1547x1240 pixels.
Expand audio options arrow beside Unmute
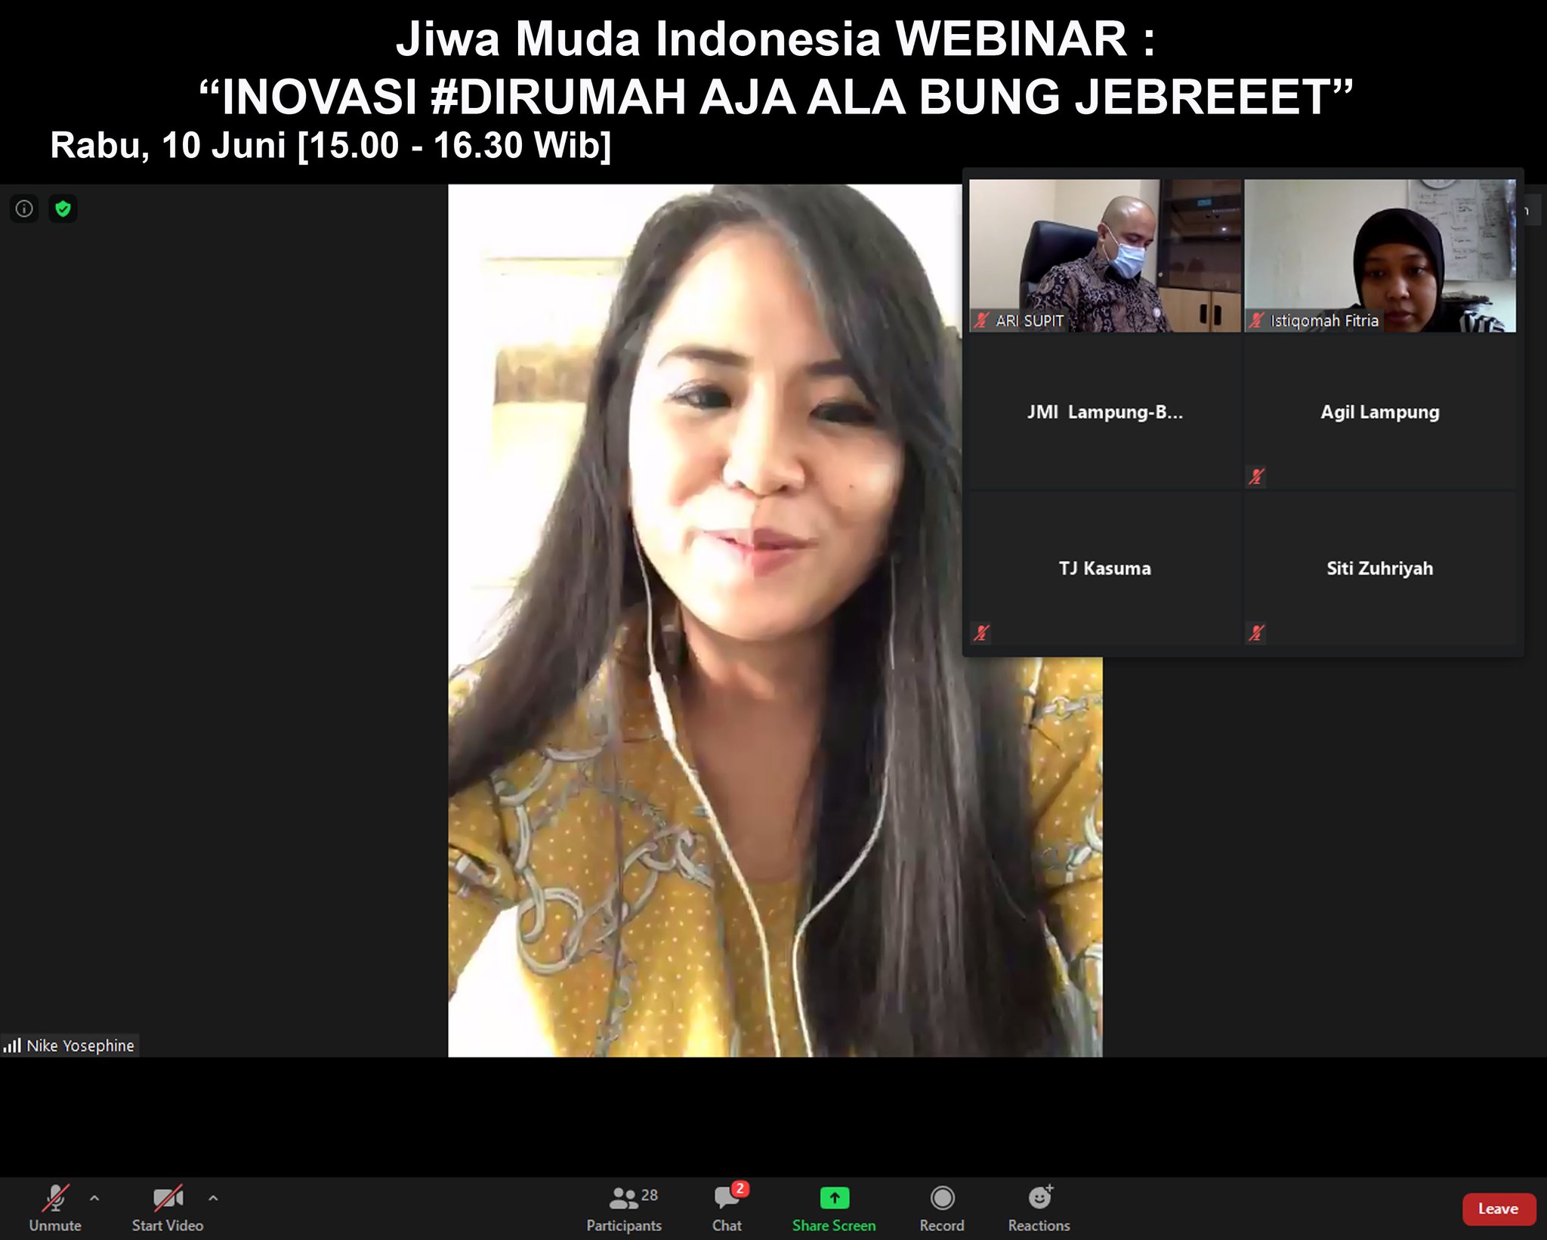(x=94, y=1198)
